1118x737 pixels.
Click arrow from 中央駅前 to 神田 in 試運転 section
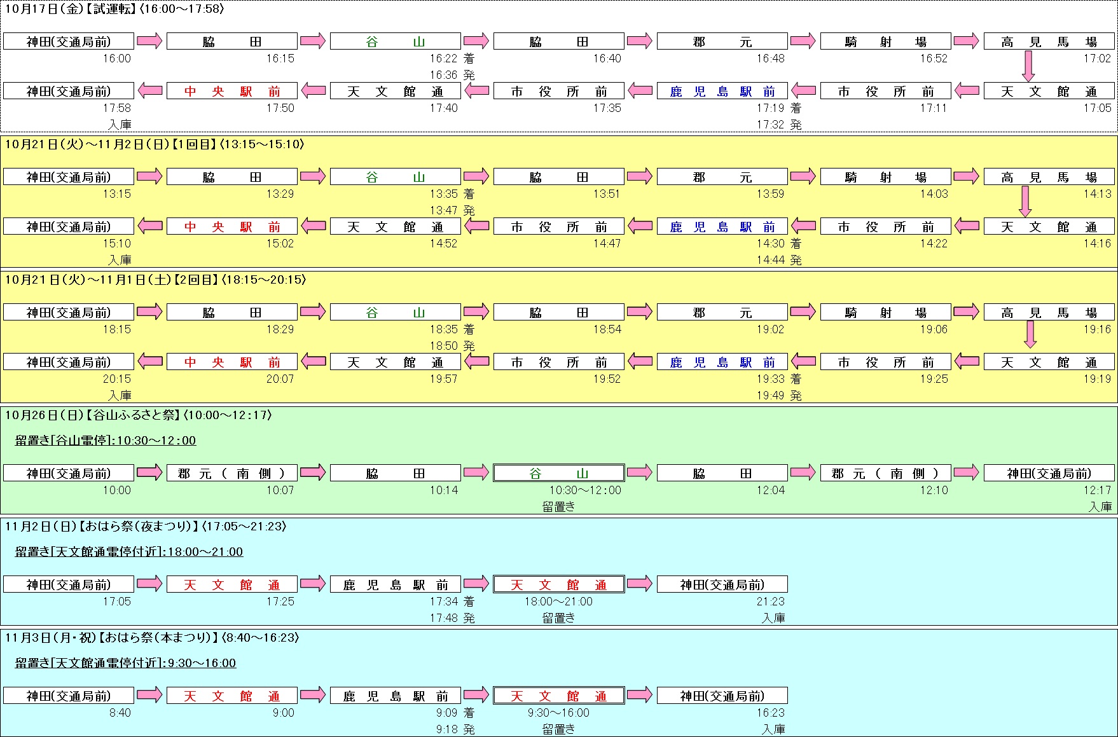pyautogui.click(x=150, y=91)
